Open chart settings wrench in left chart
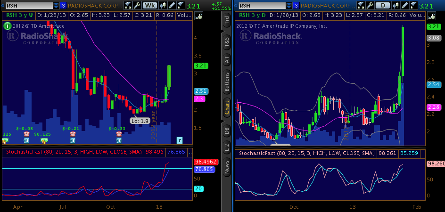 (x=137, y=5)
